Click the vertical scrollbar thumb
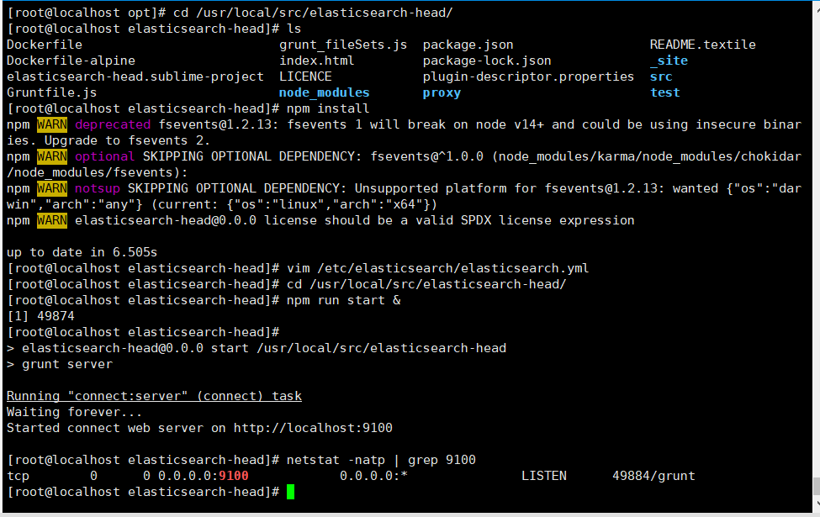This screenshot has height=517, width=820. 816,486
